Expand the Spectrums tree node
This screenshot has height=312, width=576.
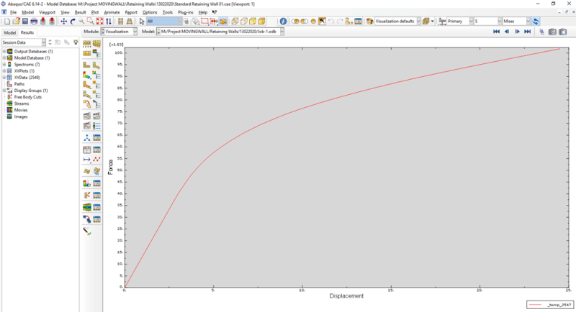[4, 65]
